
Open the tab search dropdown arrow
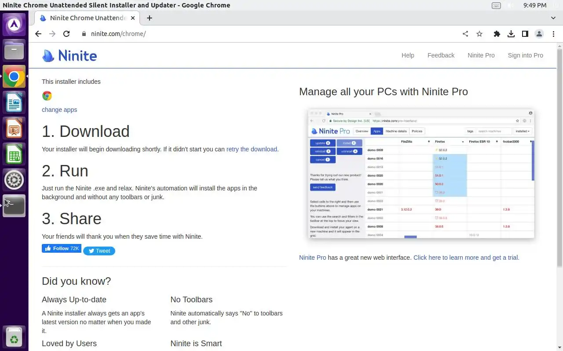[553, 18]
